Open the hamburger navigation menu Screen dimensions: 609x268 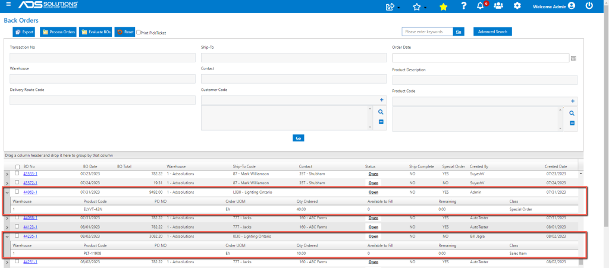(x=8, y=4)
